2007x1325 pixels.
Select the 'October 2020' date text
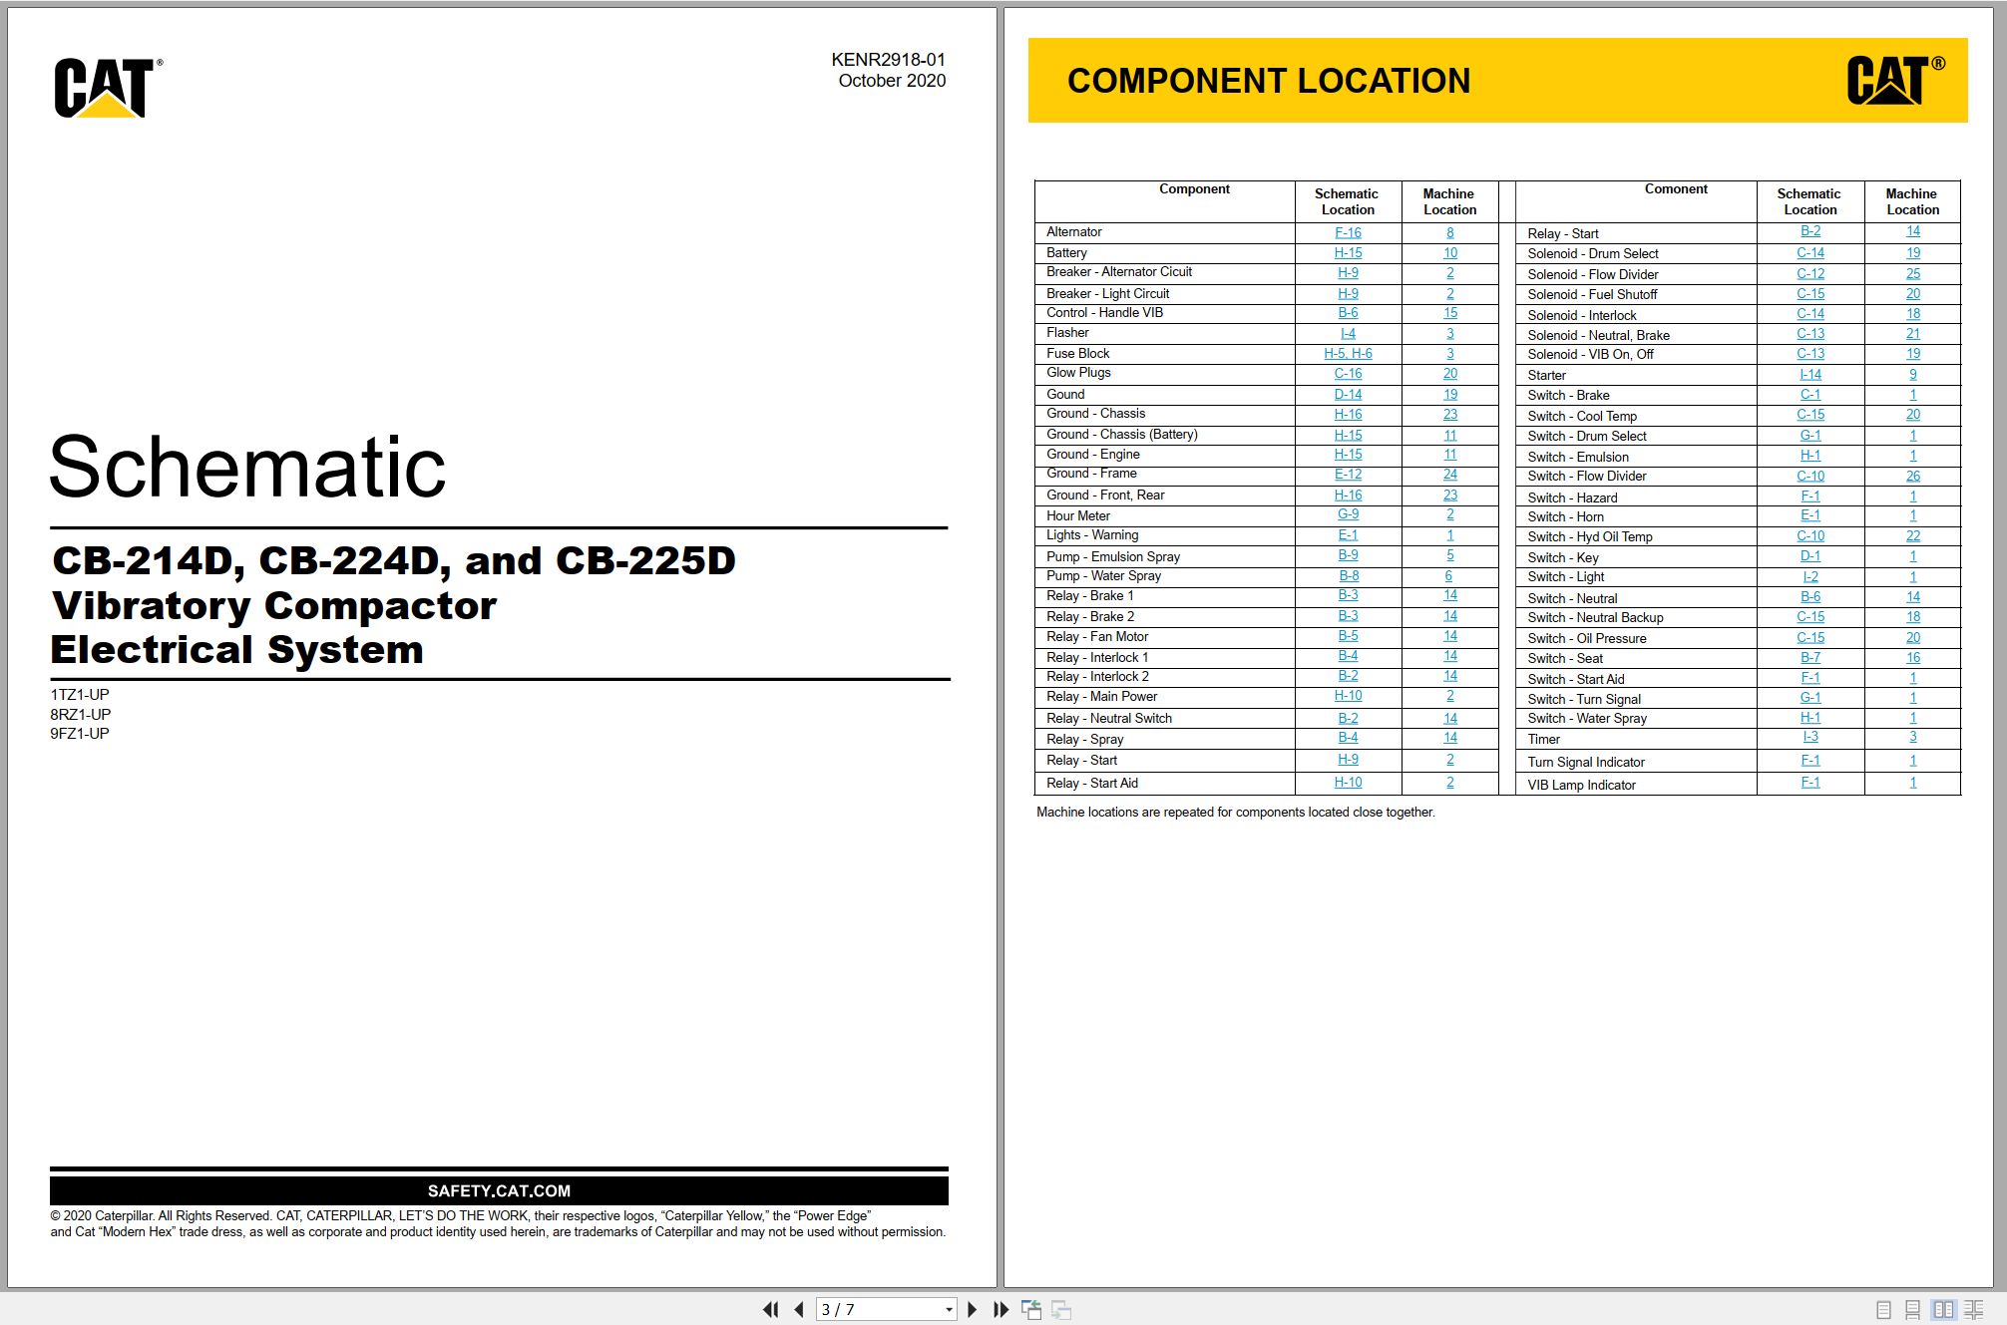[892, 81]
